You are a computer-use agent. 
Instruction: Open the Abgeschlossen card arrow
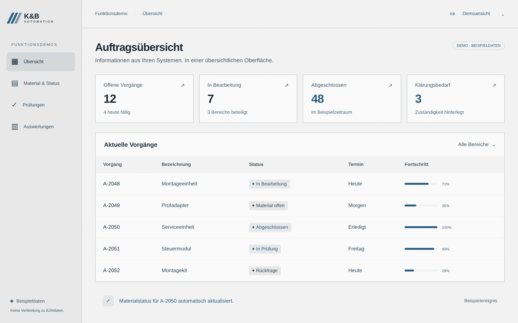(x=390, y=85)
